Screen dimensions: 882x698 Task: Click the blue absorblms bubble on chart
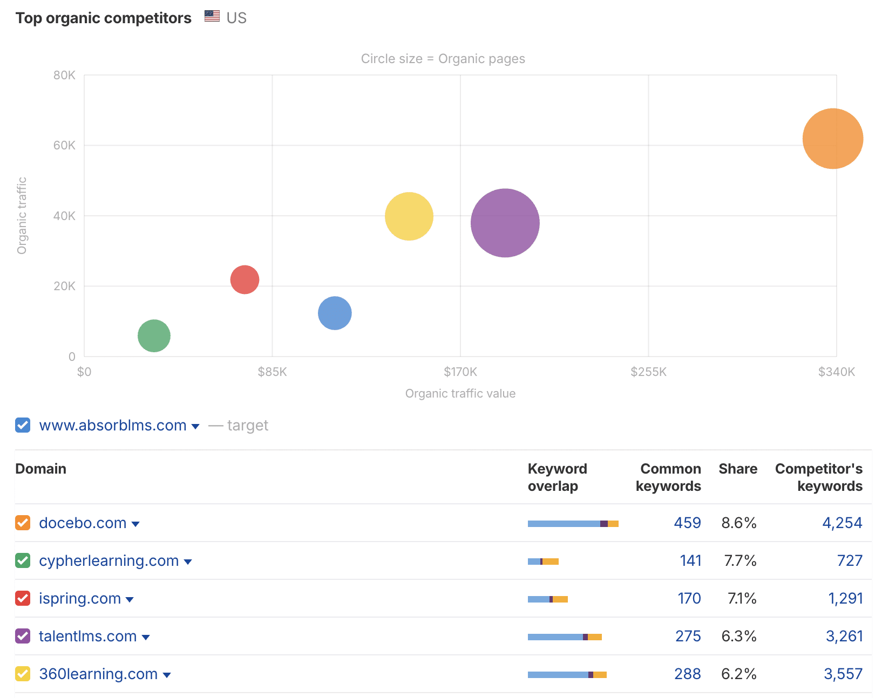pos(335,313)
